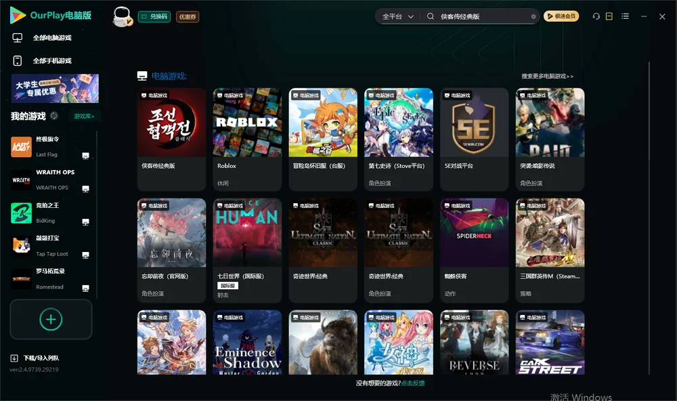
Task: Open the 大学生专属优惠 promo banner
Action: 56,89
